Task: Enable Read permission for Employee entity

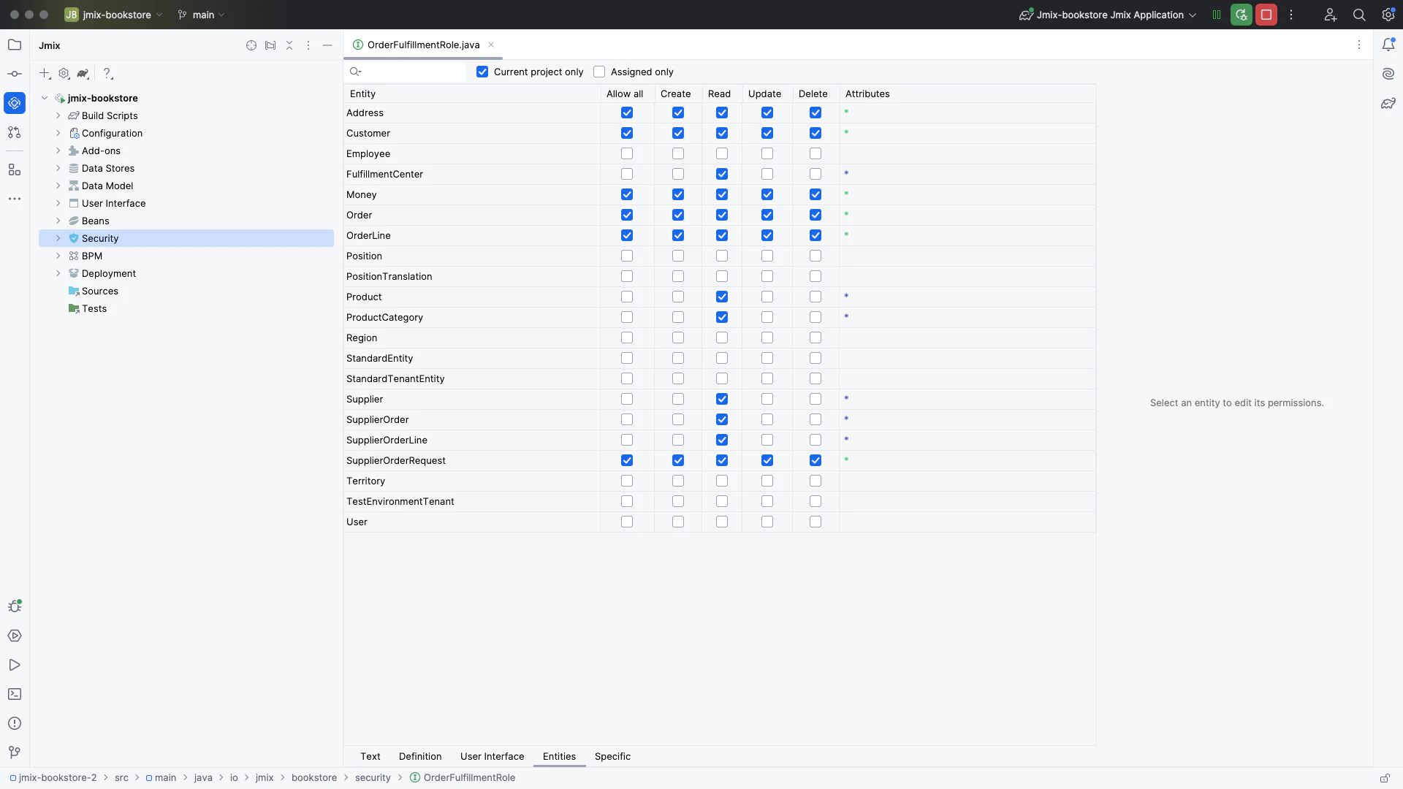Action: tap(722, 153)
